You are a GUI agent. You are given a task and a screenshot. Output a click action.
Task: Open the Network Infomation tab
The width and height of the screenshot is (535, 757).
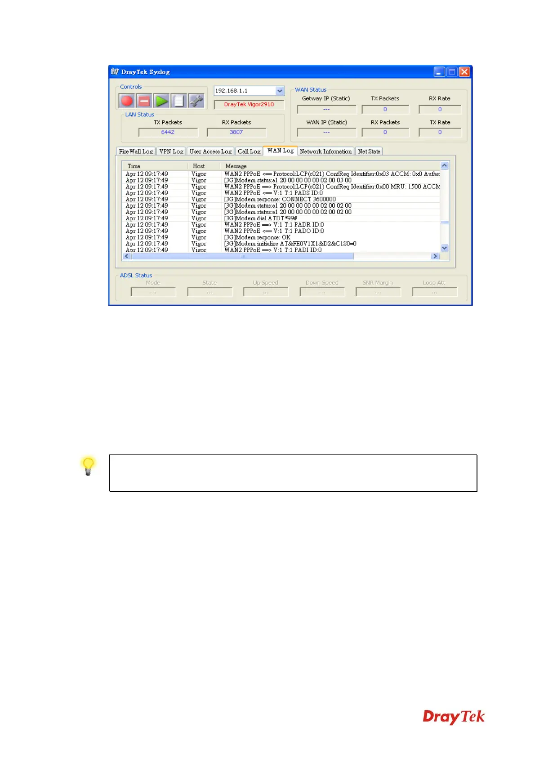coord(326,151)
